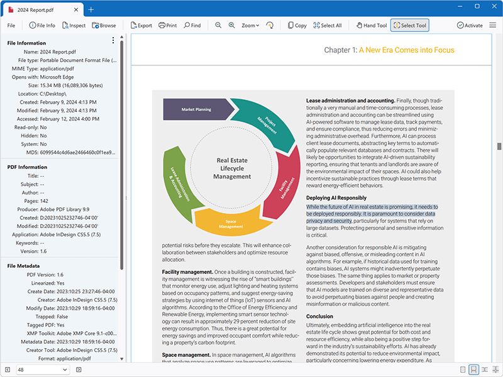Click the Pages: 142 value
Image resolution: width=503 pixels, height=377 pixels.
[44, 201]
